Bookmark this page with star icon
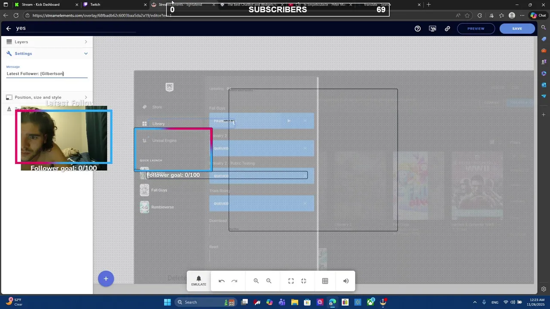 467,15
